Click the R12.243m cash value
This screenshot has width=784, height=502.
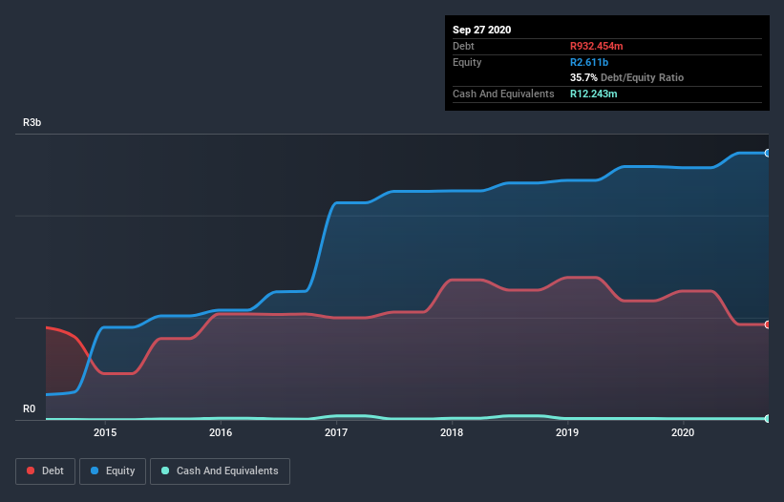(x=594, y=94)
